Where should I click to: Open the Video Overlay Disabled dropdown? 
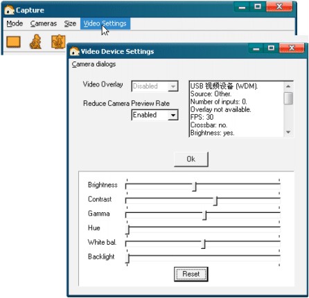(154, 86)
